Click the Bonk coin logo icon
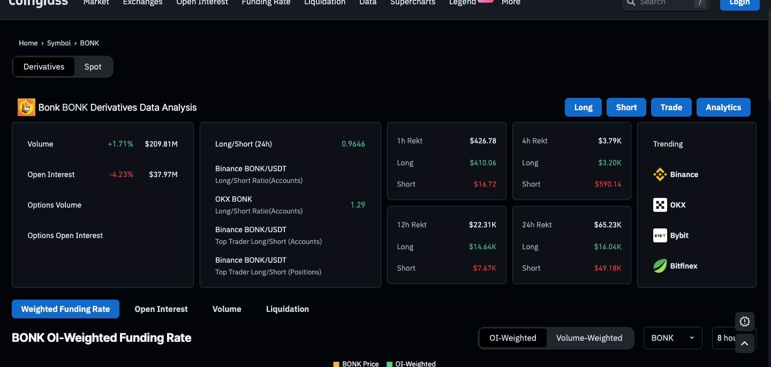This screenshot has width=771, height=367. click(26, 108)
